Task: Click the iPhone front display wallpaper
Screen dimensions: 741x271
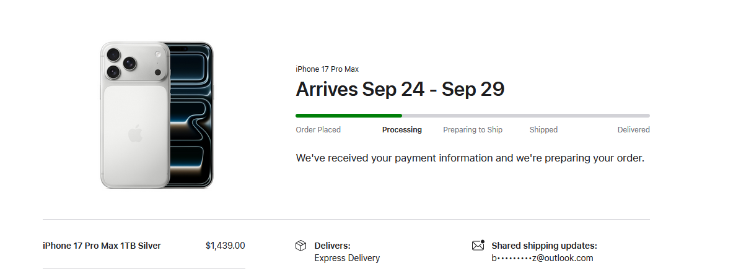Action: [190, 118]
